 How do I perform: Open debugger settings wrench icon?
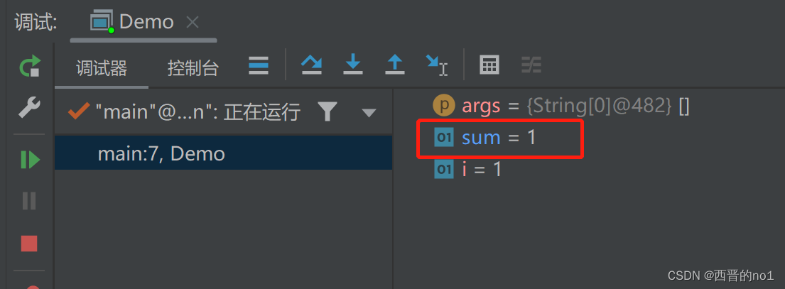click(30, 107)
